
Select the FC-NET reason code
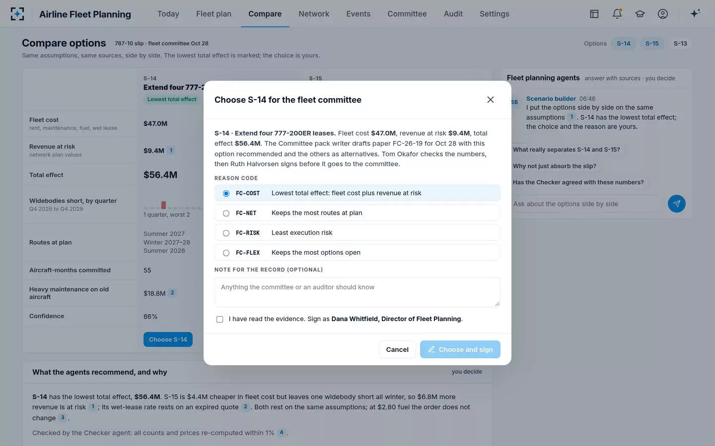(357, 213)
